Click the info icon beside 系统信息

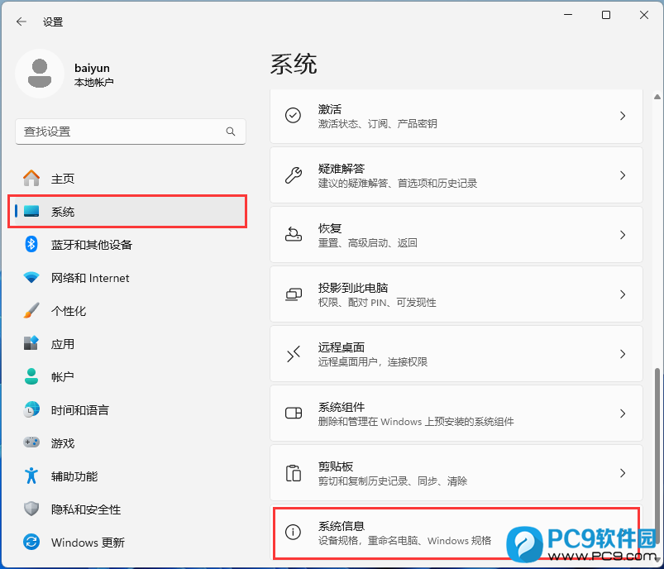[x=293, y=532]
